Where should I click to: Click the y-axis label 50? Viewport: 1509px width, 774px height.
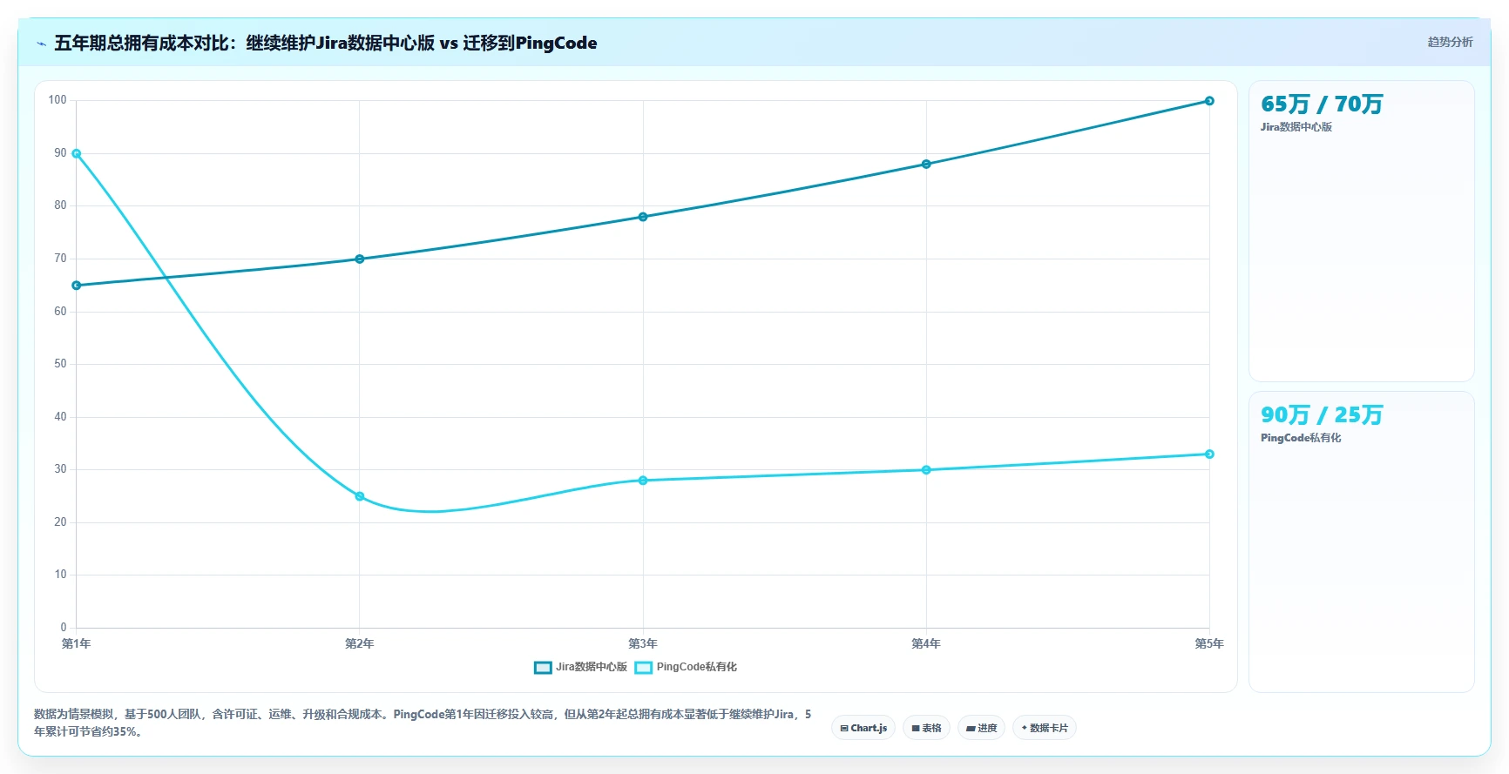click(60, 364)
